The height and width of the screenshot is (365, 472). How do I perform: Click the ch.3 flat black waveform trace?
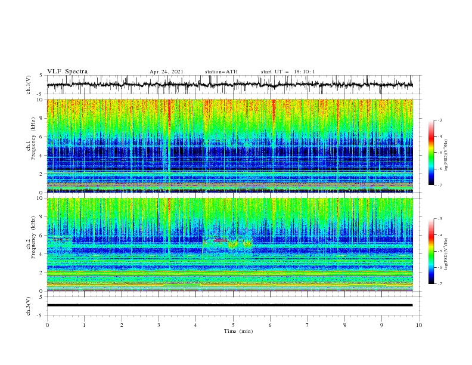coord(229,305)
